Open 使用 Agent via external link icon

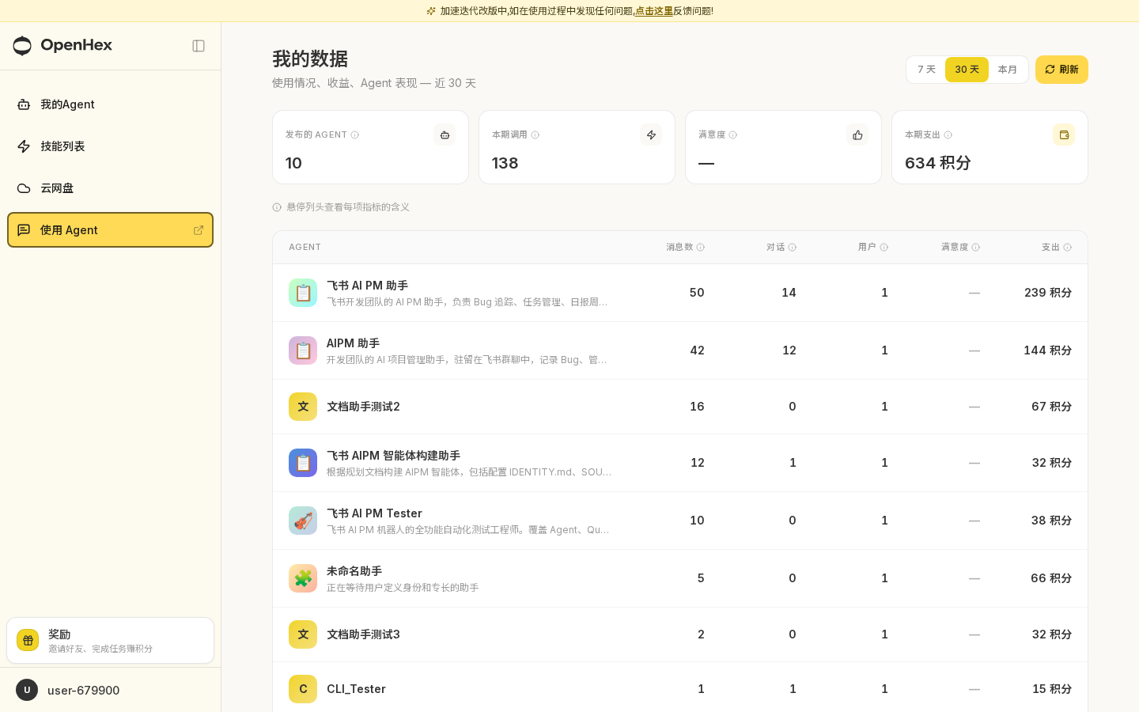click(199, 230)
